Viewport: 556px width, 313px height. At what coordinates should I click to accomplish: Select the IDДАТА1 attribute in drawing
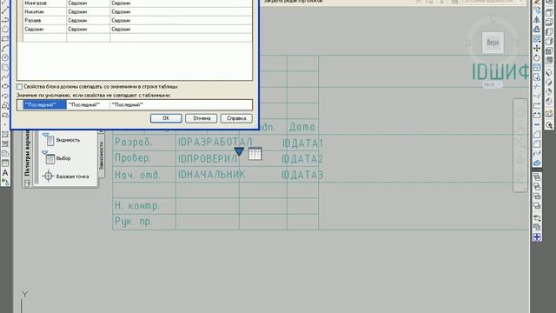pos(303,143)
